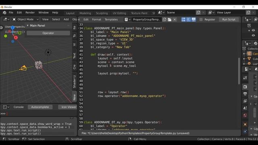Switch to the UV Editing workspace tab
This screenshot has width=258, height=145.
119,13
